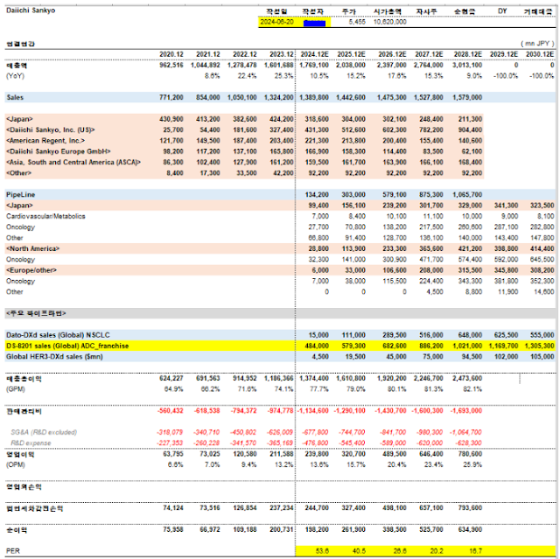The height and width of the screenshot is (559, 560).
Task: Select the yellow date cell "2024-06-20"
Action: pyautogui.click(x=276, y=22)
